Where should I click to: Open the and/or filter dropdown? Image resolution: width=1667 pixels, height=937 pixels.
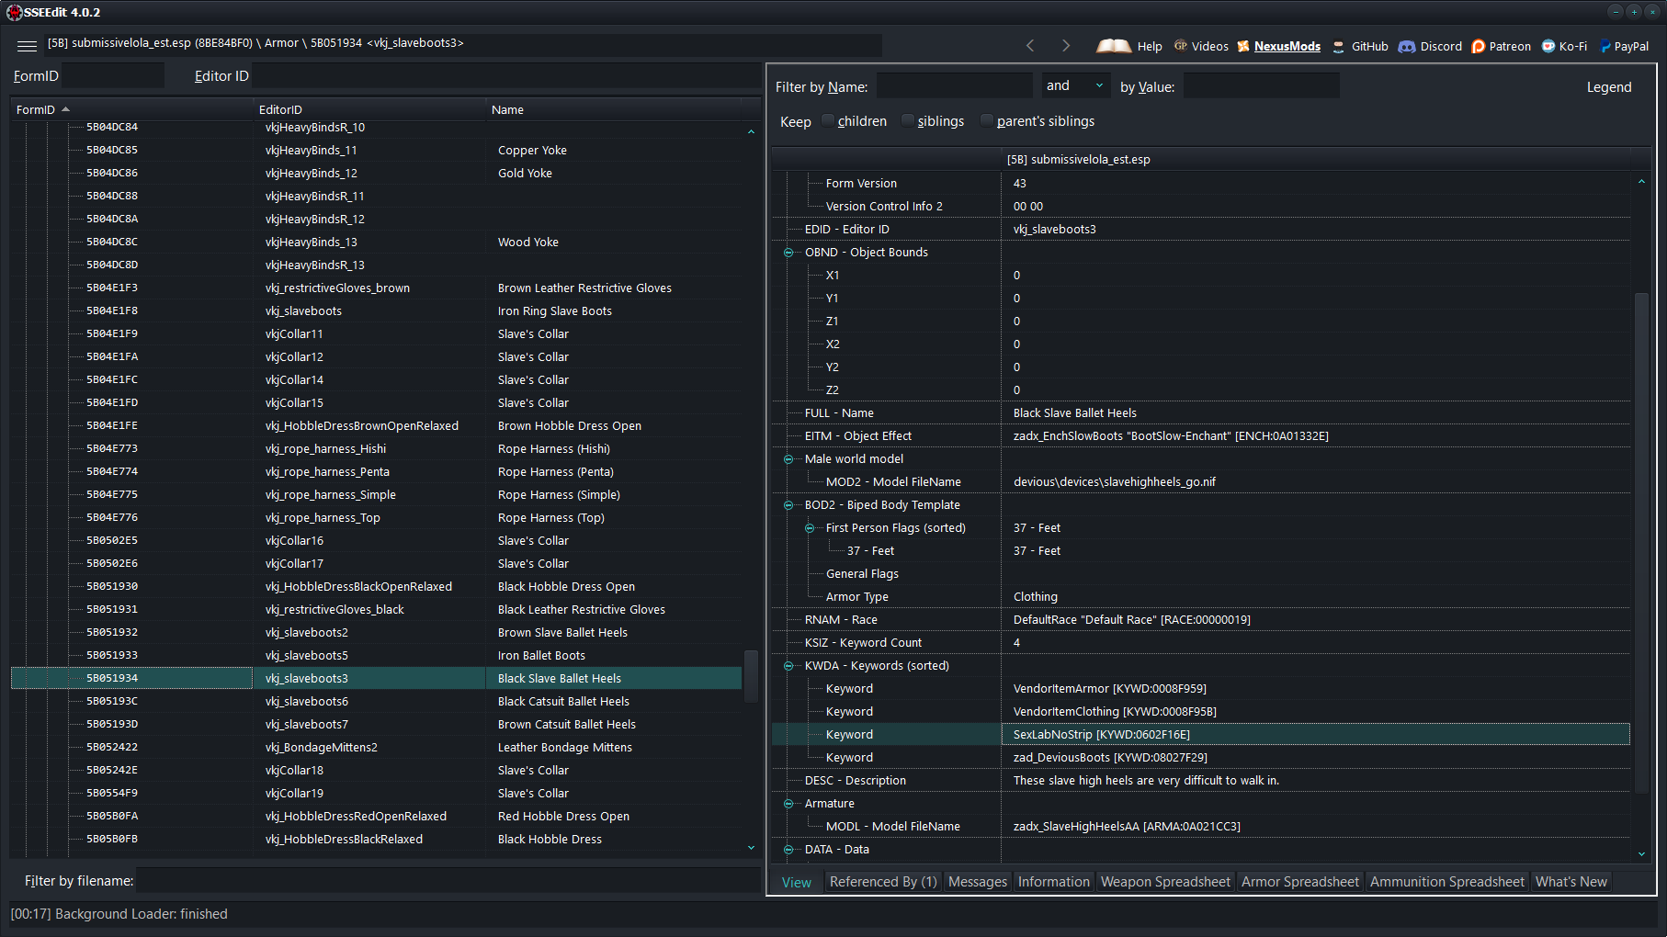tap(1074, 85)
